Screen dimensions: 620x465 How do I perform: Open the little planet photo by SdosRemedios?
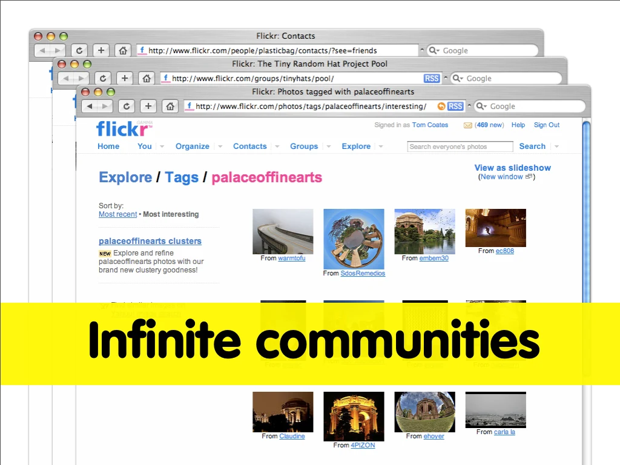tap(354, 239)
